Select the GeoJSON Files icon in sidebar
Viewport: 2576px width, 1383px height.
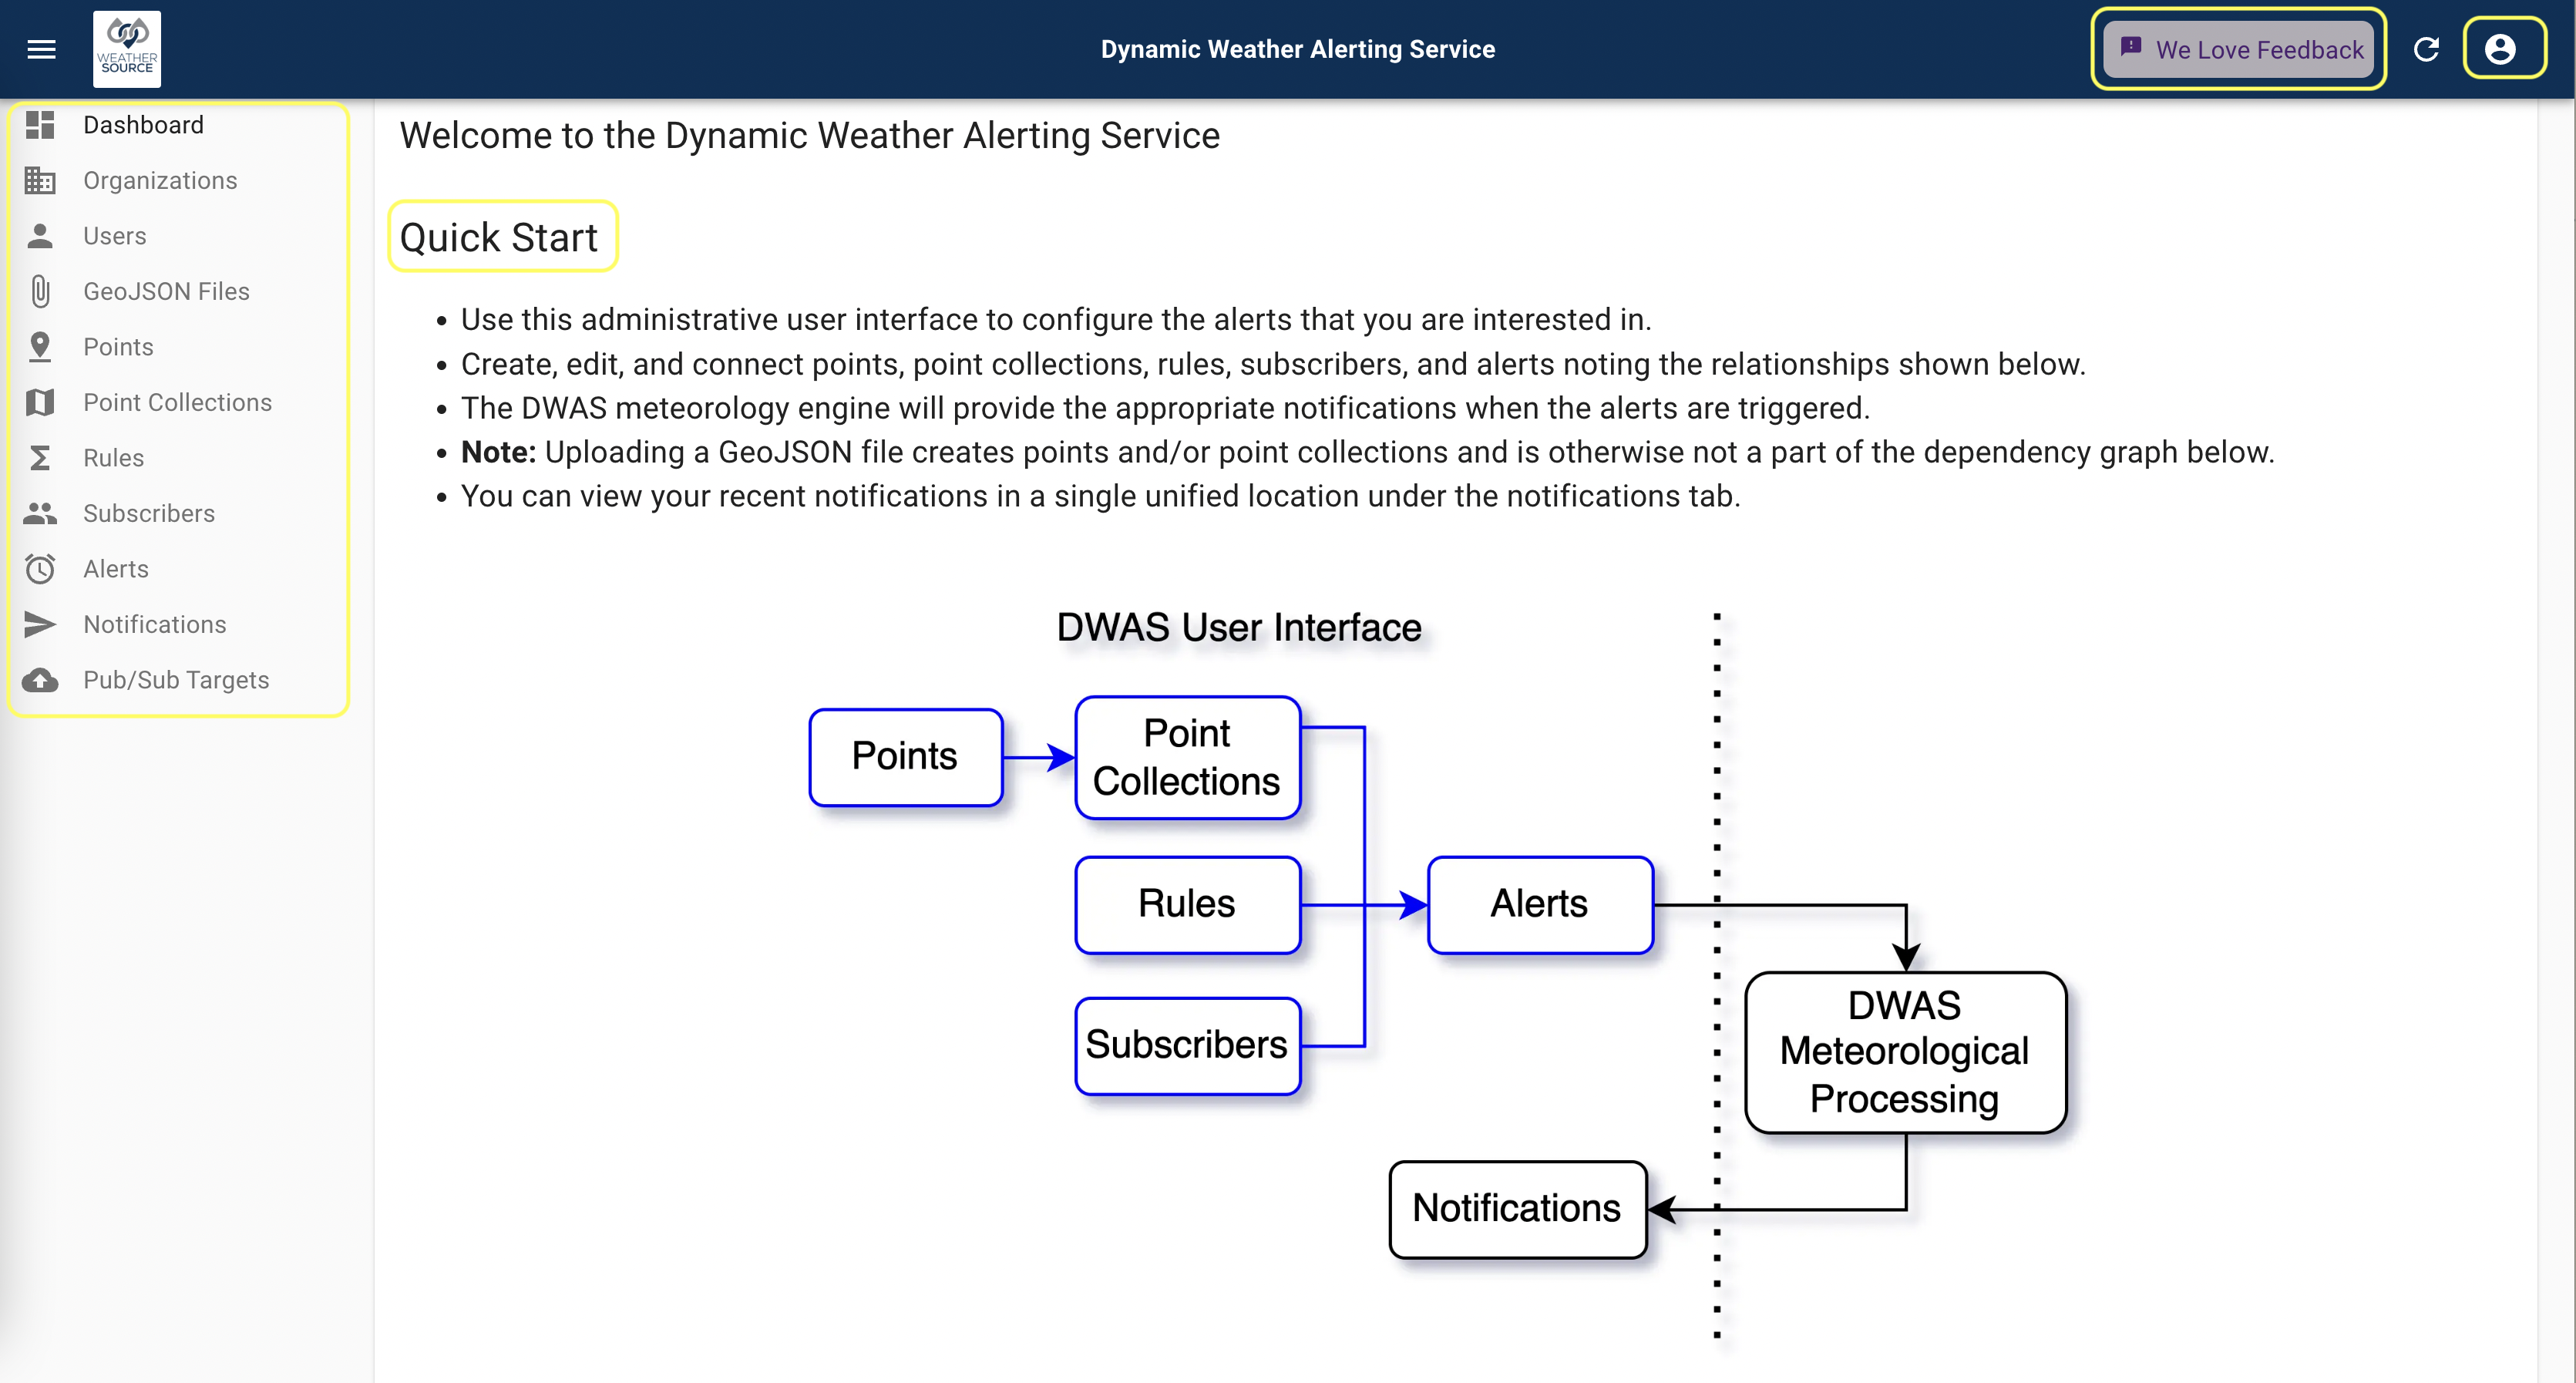41,291
